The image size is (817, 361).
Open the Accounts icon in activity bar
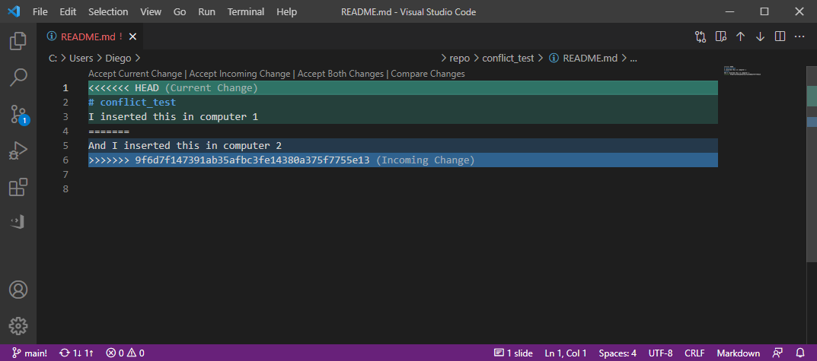[x=18, y=290]
